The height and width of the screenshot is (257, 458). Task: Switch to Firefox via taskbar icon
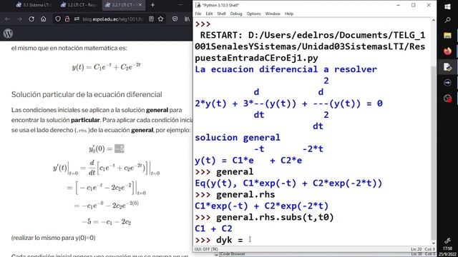(447, 51)
